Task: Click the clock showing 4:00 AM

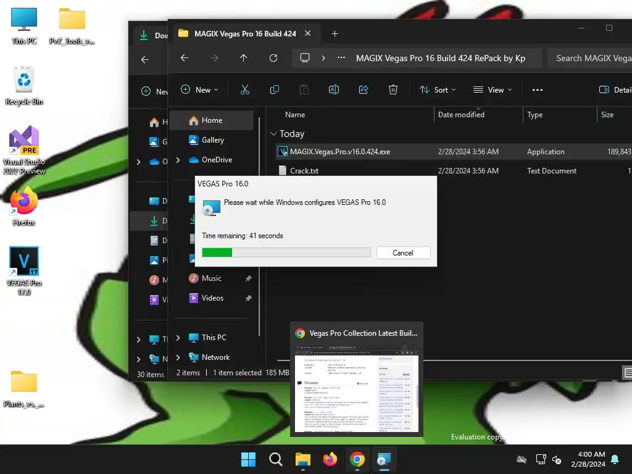Action: [588, 459]
